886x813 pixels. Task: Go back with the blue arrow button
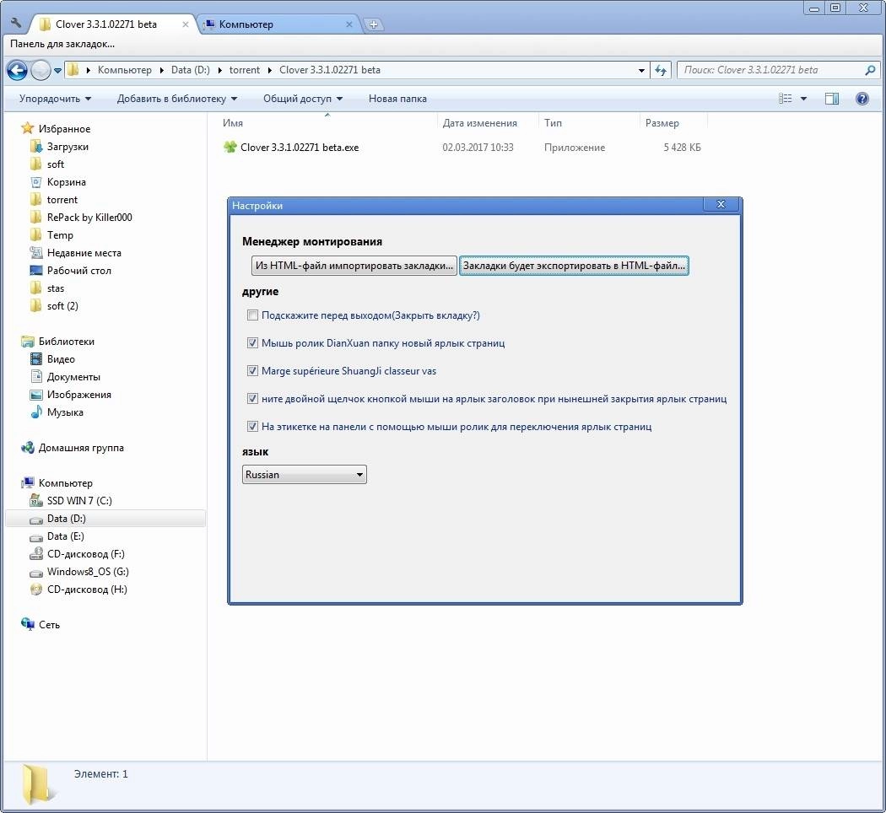(x=17, y=70)
